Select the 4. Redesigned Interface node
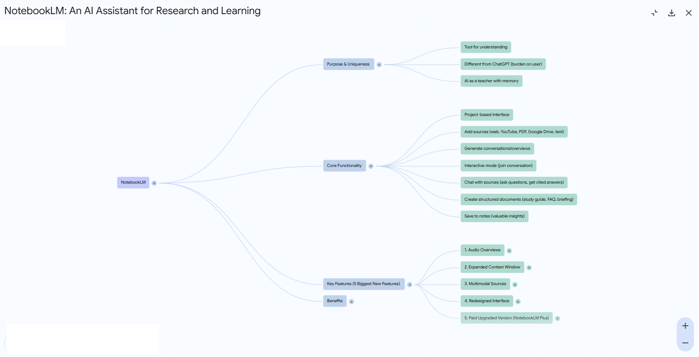699x357 pixels. [487, 301]
